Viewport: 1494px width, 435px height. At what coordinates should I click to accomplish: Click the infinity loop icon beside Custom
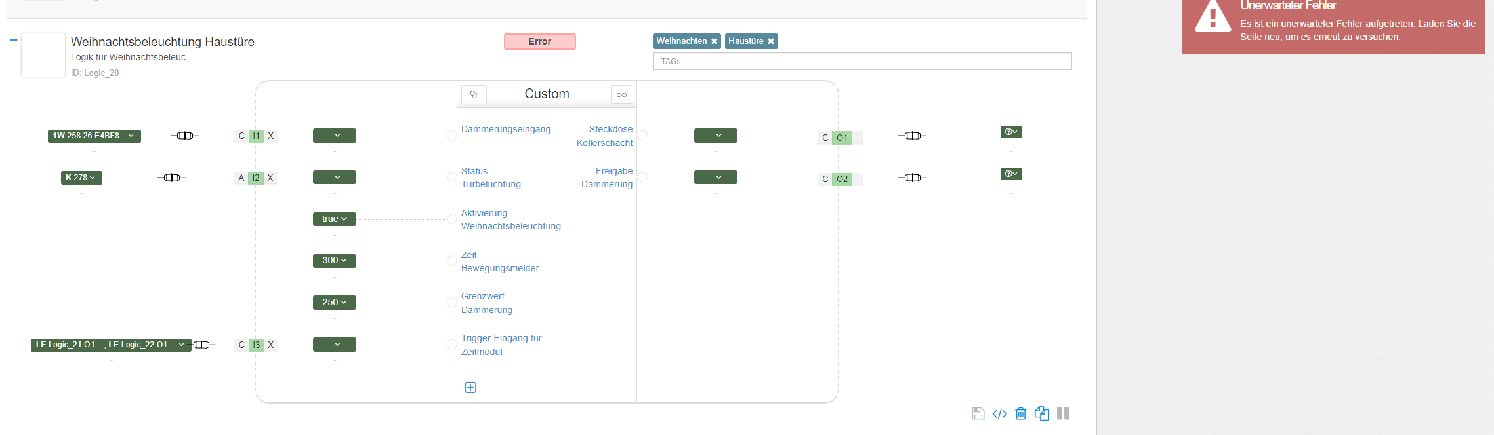click(621, 94)
